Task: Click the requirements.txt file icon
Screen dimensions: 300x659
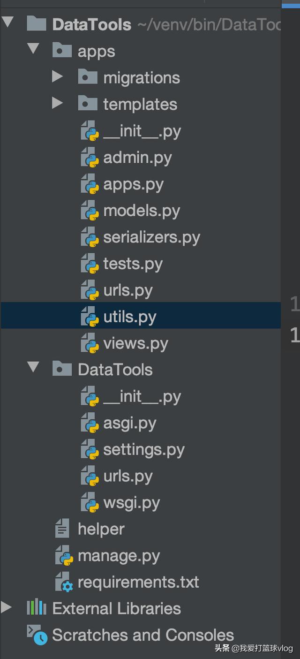Action: coord(64,582)
